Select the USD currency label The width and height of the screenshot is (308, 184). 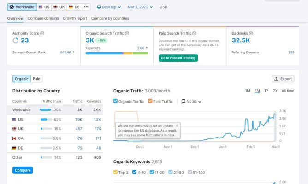click(163, 7)
